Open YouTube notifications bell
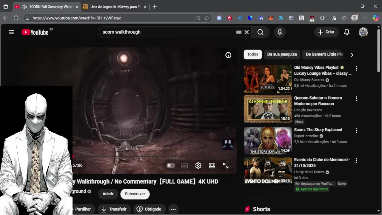Viewport: 382px width, 215px height. (346, 32)
